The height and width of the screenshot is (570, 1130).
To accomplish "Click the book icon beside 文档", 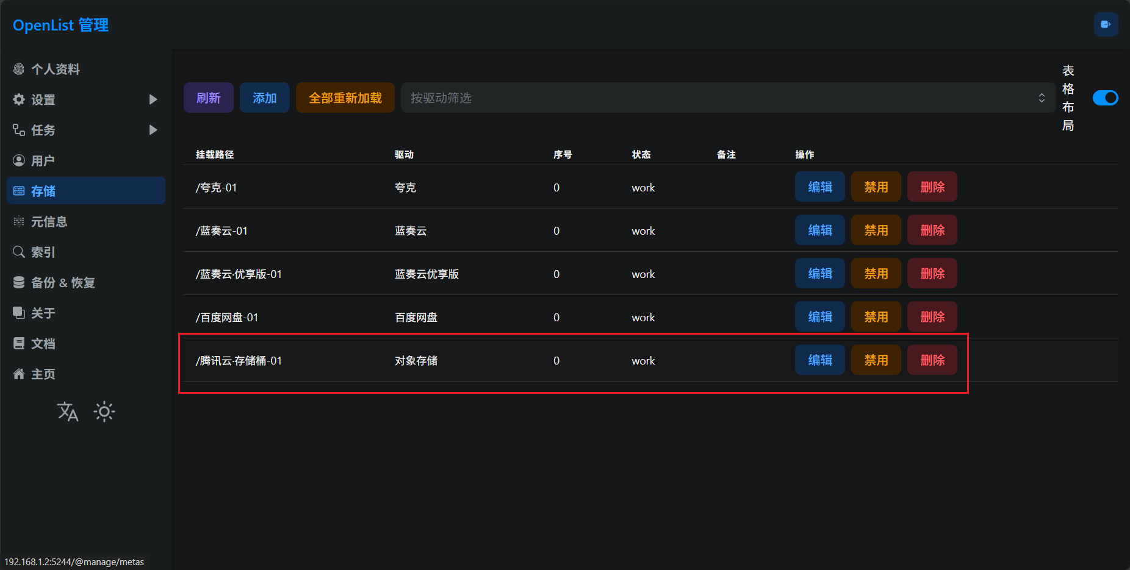I will 19,344.
